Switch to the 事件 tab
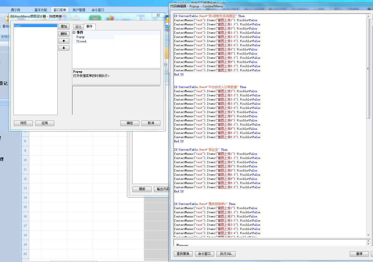The height and width of the screenshot is (262, 373). [89, 27]
